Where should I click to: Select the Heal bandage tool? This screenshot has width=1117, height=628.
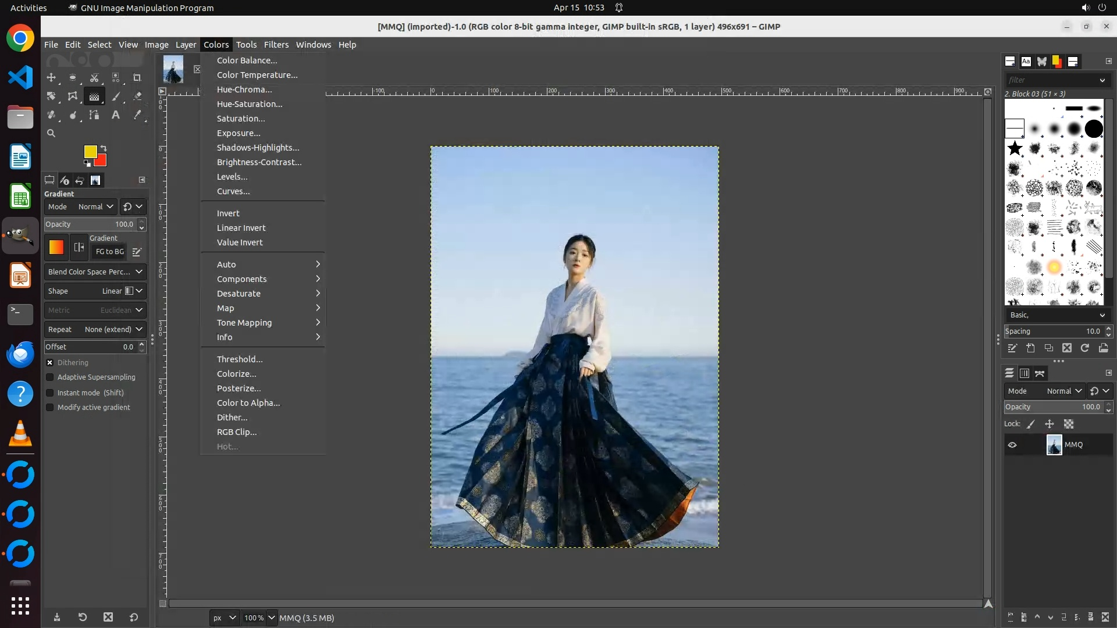(51, 115)
